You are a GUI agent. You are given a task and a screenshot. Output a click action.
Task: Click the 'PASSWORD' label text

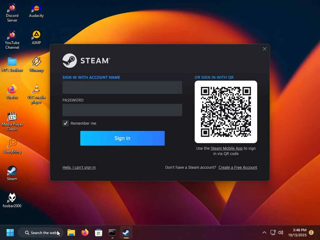(73, 100)
